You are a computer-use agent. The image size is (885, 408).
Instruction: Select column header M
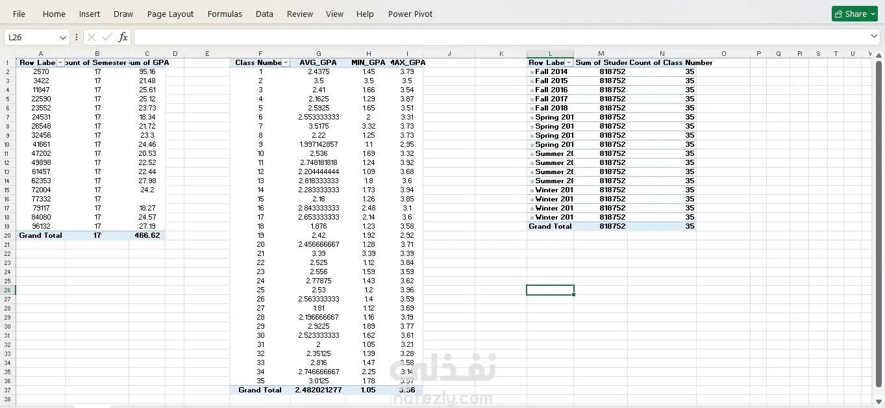(x=601, y=54)
